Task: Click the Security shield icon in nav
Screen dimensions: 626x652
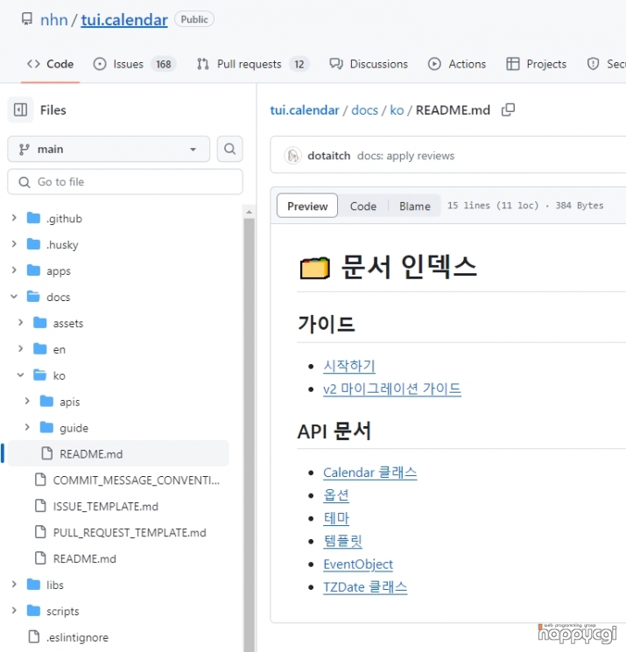Action: pos(593,64)
